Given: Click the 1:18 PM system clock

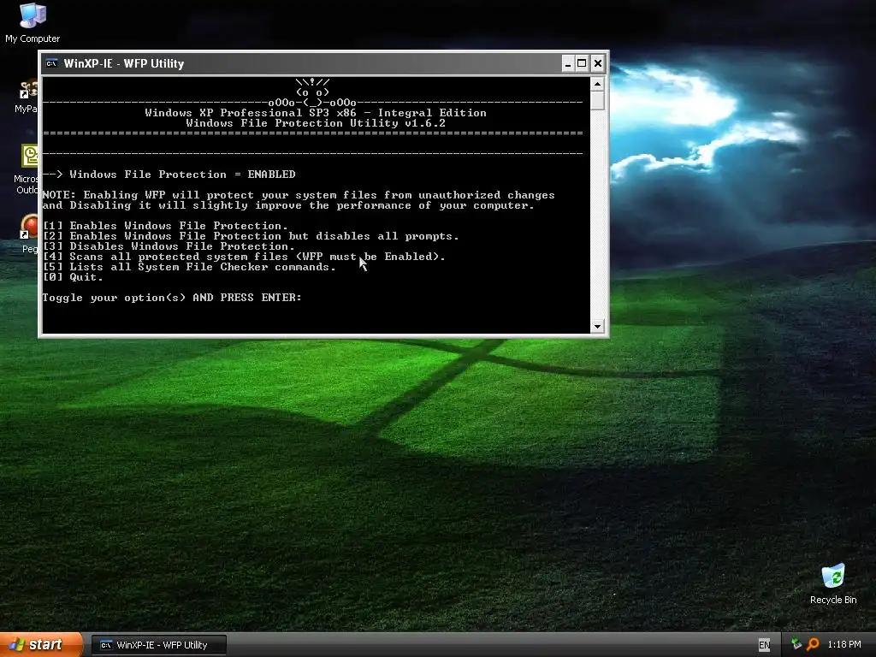Looking at the screenshot, I should 843,644.
